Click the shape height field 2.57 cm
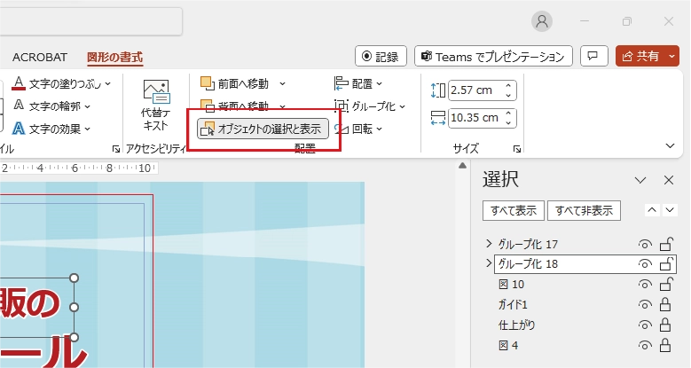691x368 pixels. (x=475, y=90)
